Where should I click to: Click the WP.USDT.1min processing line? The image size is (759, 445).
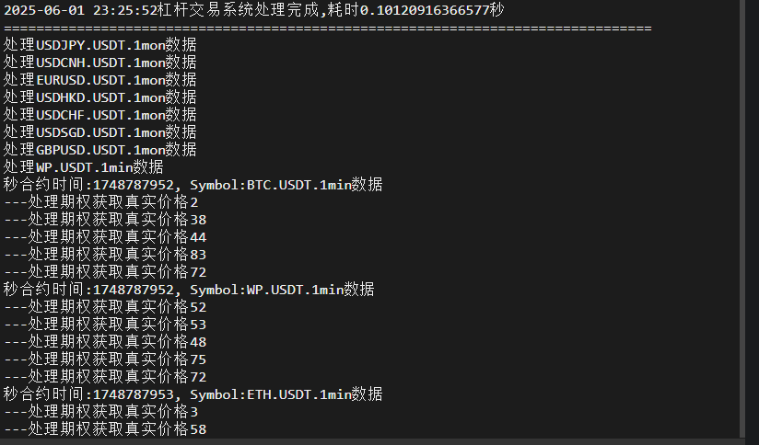point(83,167)
